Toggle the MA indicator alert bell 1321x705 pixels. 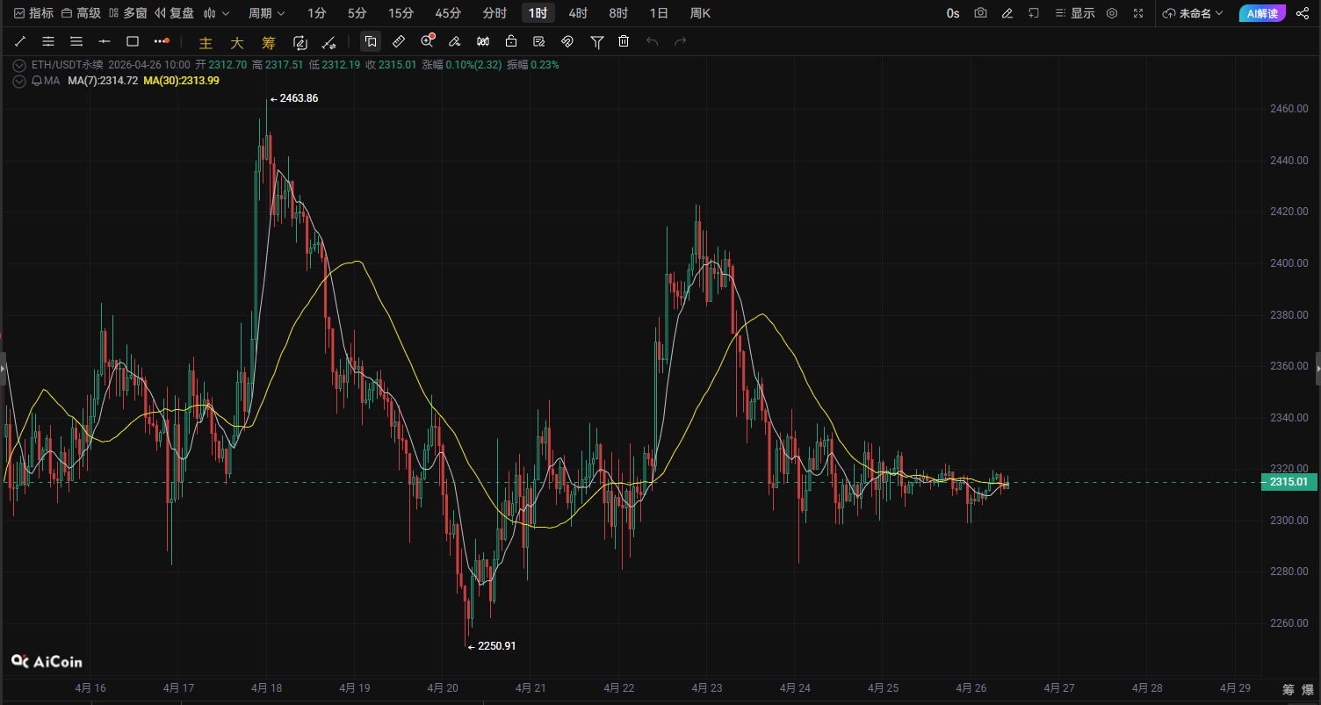coord(37,81)
